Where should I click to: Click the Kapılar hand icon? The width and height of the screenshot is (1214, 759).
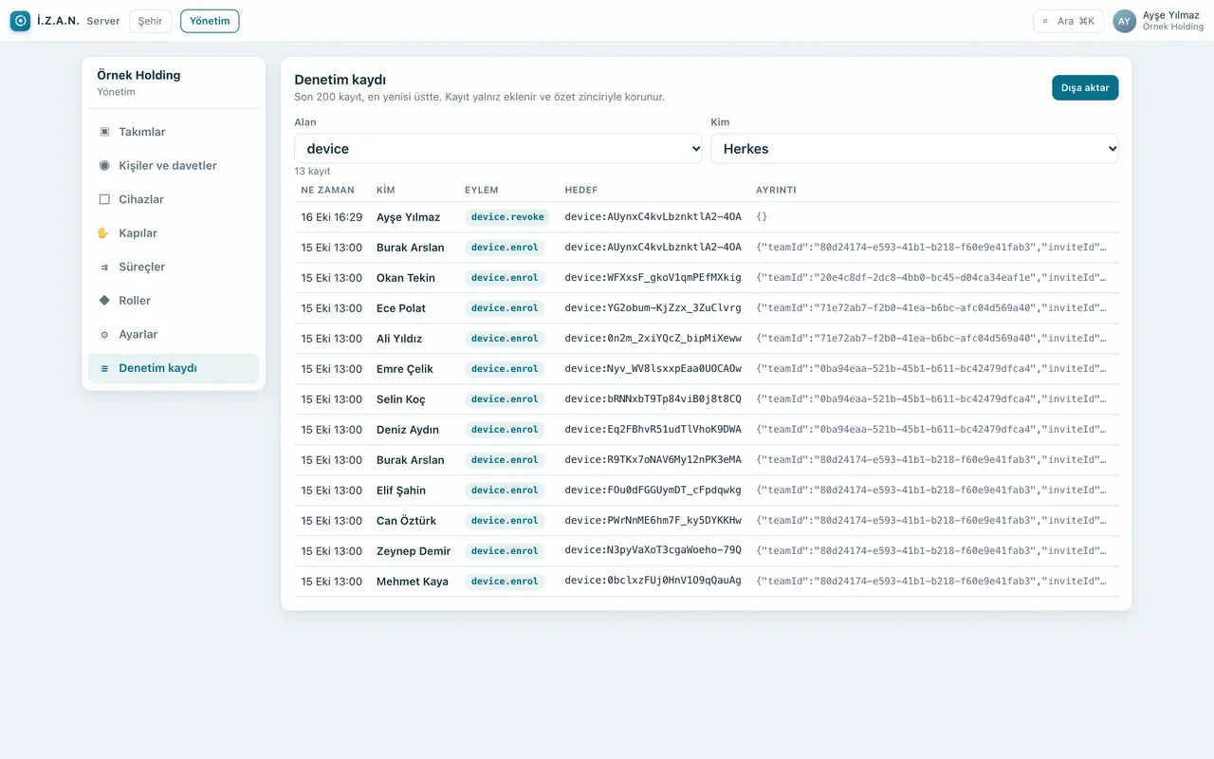tap(104, 233)
